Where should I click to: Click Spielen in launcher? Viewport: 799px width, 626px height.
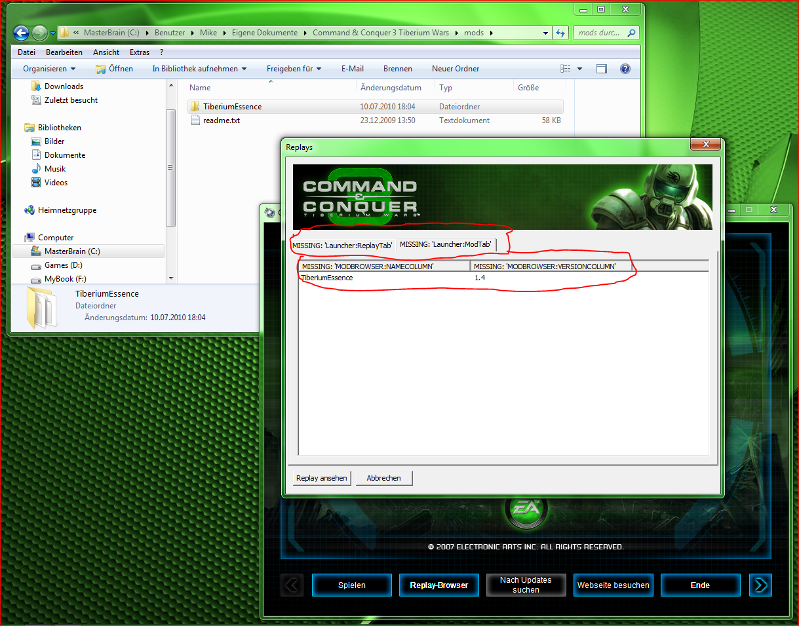[x=352, y=585]
